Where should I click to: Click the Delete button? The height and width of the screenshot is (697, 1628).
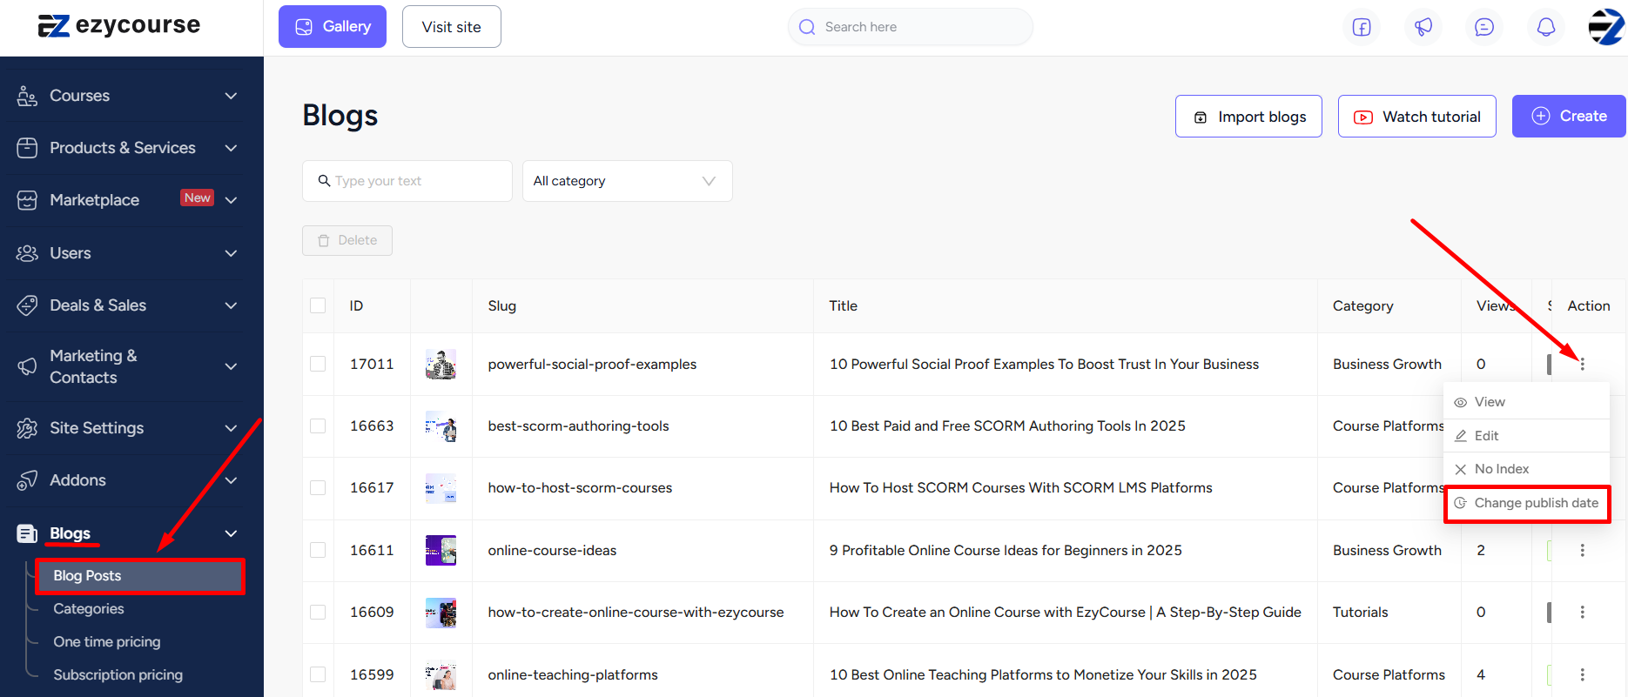347,240
